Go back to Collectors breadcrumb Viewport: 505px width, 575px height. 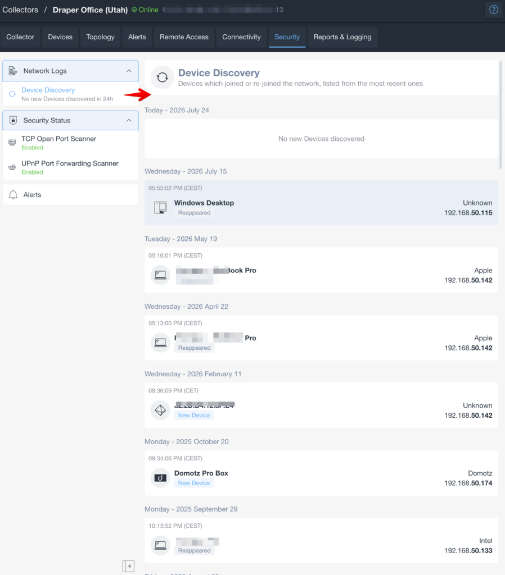pyautogui.click(x=20, y=10)
